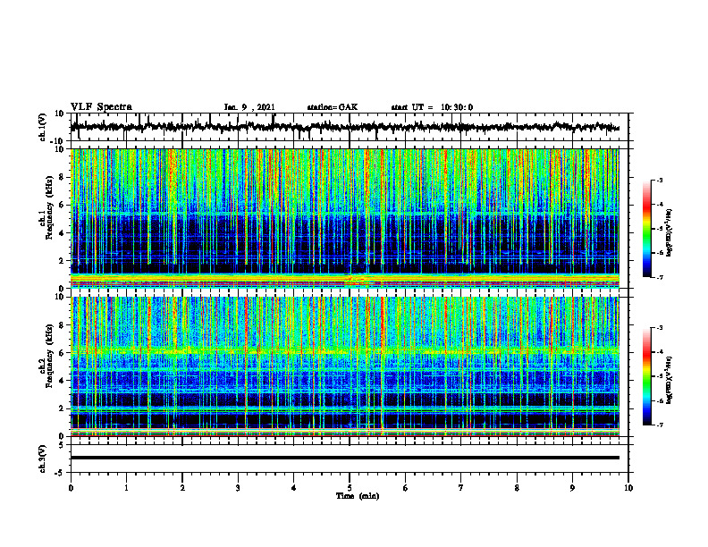Viewport: 708px width, 547px height.
Task: Click the flat black ch.3 voltage trace
Action: pyautogui.click(x=345, y=458)
